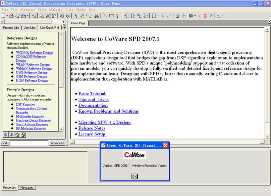This screenshot has width=271, height=196.
Task: Select the Properties tab
Action: 10,187
